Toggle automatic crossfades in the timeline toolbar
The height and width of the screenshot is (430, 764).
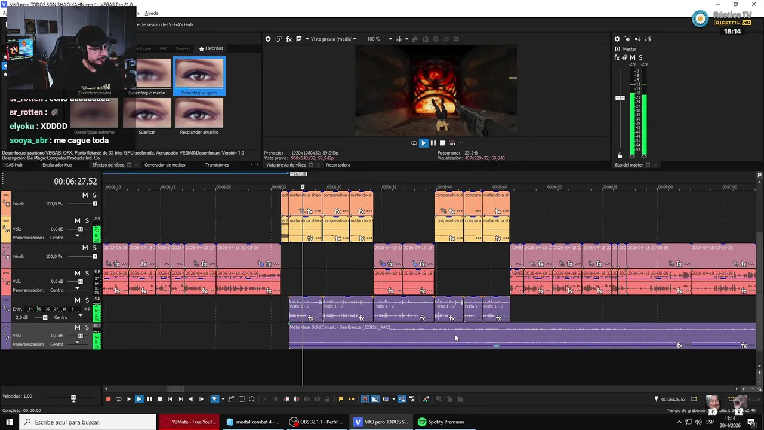(x=375, y=399)
